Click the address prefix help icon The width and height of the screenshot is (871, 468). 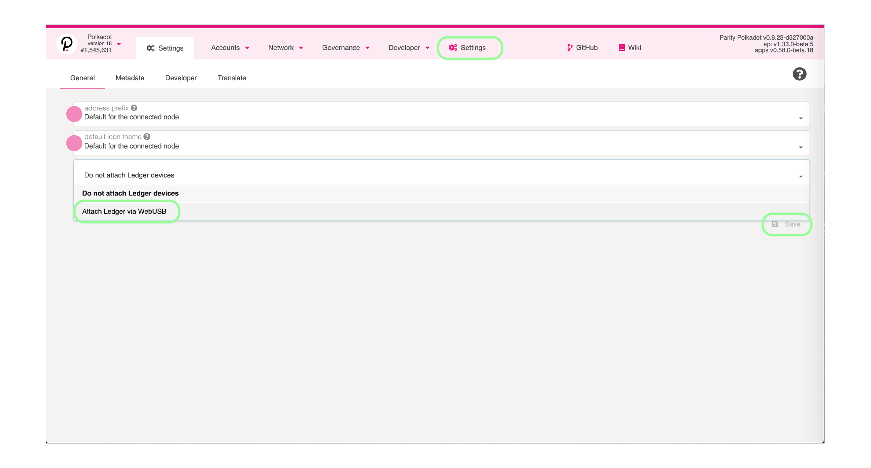point(134,108)
